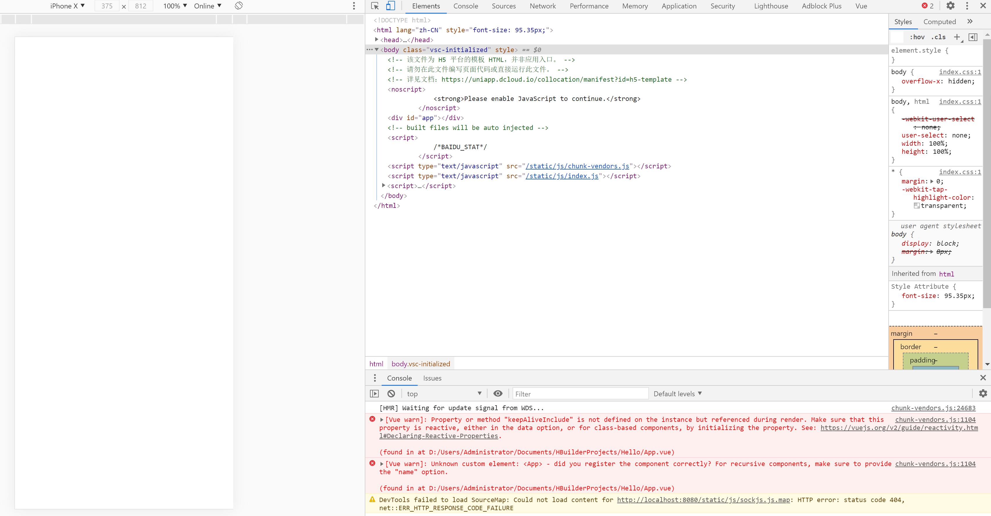Screen dimensions: 991x516
Task: Open the Computed styles tab
Action: click(940, 22)
